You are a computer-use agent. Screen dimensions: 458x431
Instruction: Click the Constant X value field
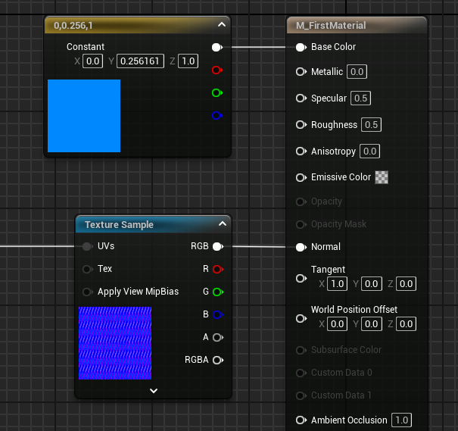point(93,61)
